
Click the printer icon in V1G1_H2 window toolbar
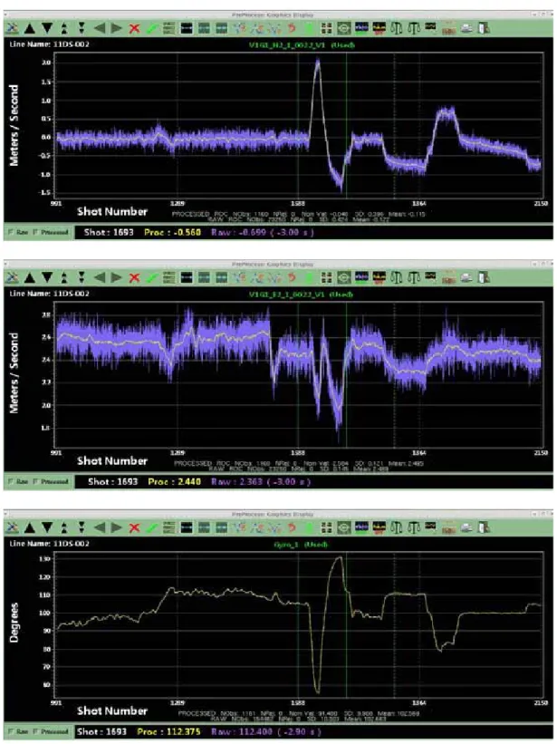[x=466, y=28]
